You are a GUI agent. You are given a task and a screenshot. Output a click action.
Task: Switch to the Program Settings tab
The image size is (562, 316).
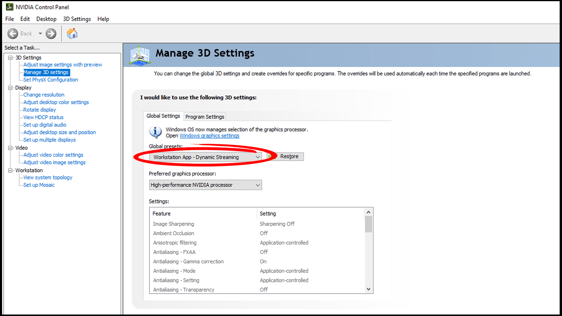pos(205,117)
